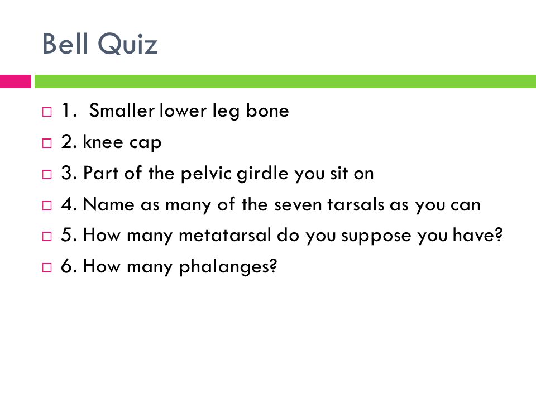The image size is (536, 402).
Task: Click the square bullet before item 1
Action: click(x=47, y=112)
